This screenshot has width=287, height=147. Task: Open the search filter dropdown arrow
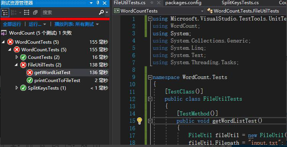[x=107, y=13]
